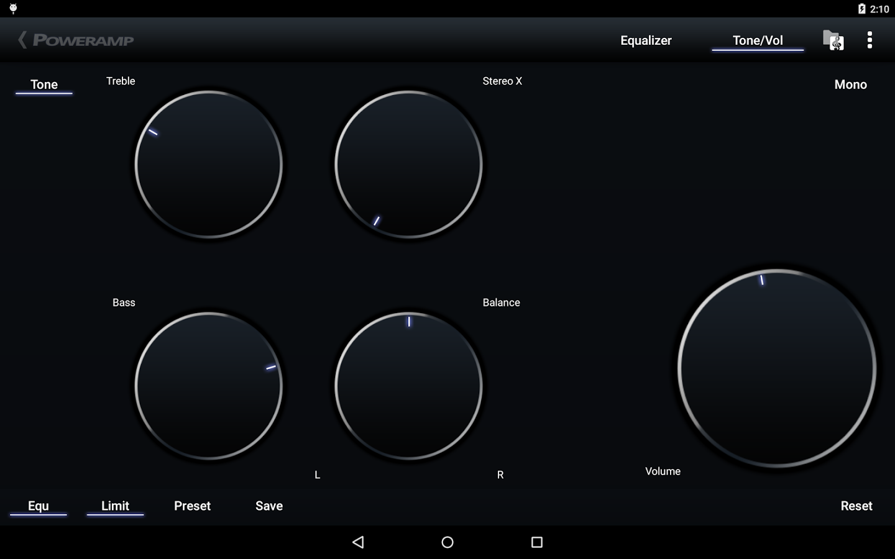Tap the Android back navigation button
This screenshot has height=559, width=895.
click(358, 541)
